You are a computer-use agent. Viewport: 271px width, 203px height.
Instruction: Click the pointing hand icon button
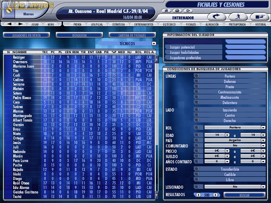[260, 17]
